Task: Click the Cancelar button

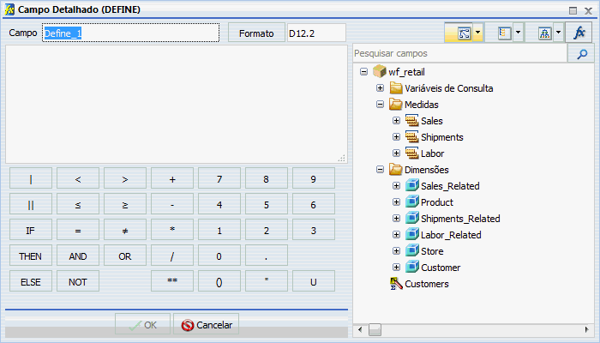Action: 207,325
